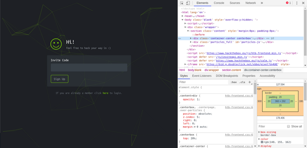This screenshot has height=148, width=307.
Task: Open the DevTools three-dot menu
Action: point(297,3)
